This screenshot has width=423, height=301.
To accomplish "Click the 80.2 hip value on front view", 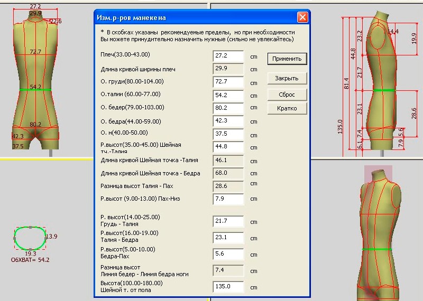I will pos(35,124).
